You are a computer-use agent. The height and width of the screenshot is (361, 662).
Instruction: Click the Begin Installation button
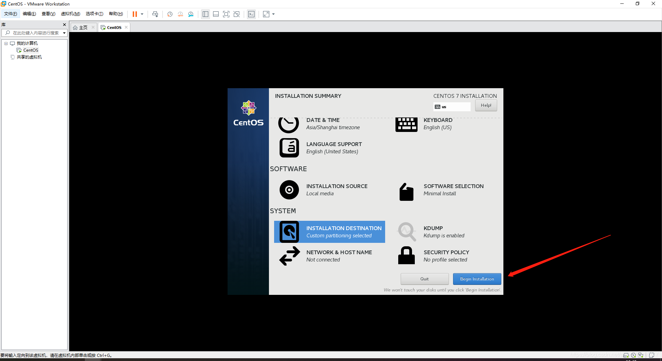(477, 279)
